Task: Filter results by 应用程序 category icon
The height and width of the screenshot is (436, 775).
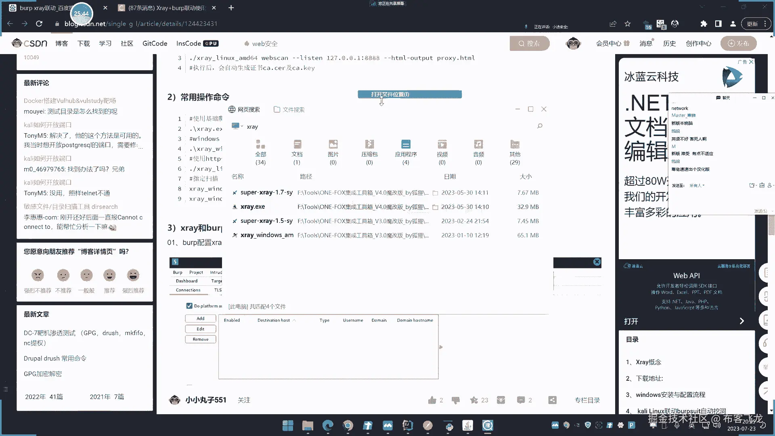Action: [406, 145]
